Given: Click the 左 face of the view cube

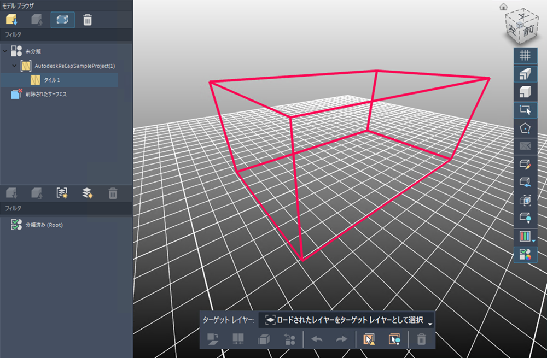Looking at the screenshot, I should [x=512, y=30].
